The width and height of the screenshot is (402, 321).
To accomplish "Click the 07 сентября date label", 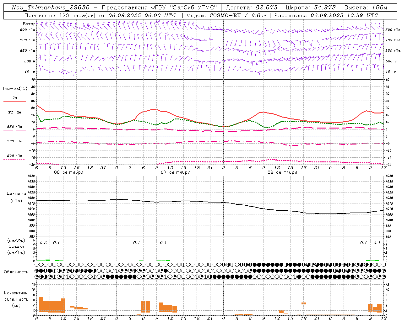I will tap(175, 172).
